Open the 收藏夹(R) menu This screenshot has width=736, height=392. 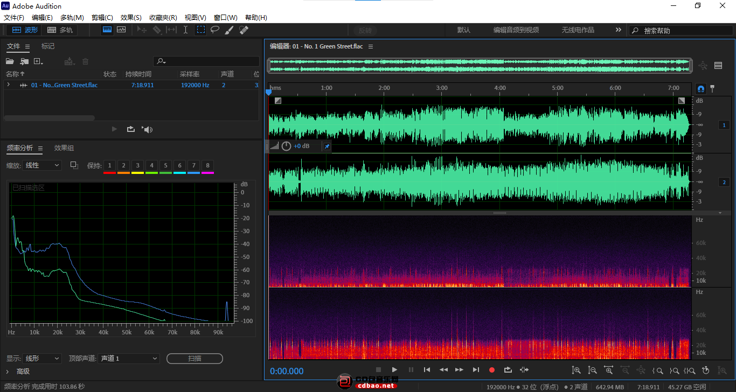pyautogui.click(x=163, y=18)
